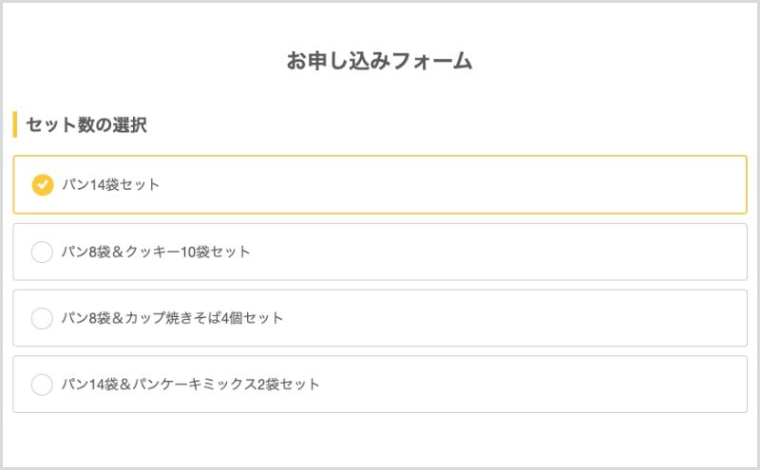Pick the cup yakisoba option's empty circle

coord(42,318)
